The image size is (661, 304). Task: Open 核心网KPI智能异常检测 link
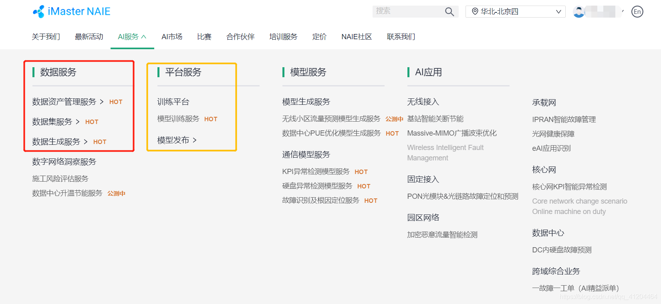point(569,187)
